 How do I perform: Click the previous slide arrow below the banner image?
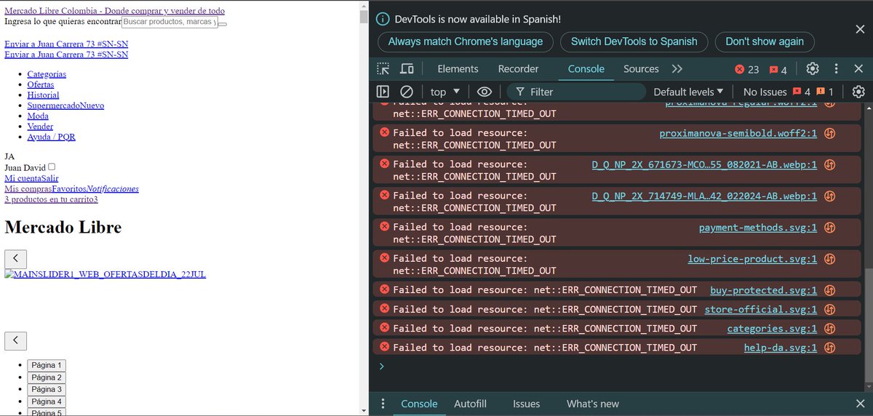click(x=16, y=341)
